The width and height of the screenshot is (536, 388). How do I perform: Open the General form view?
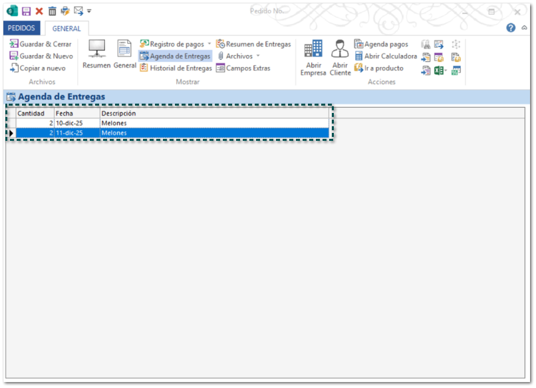[x=124, y=54]
